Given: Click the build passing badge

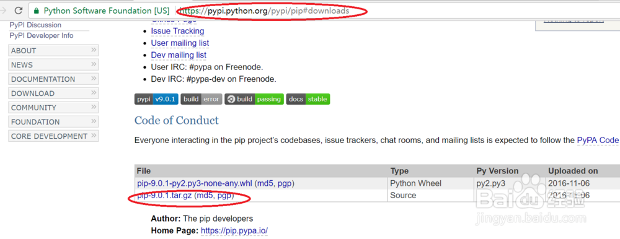Looking at the screenshot, I should click(254, 99).
